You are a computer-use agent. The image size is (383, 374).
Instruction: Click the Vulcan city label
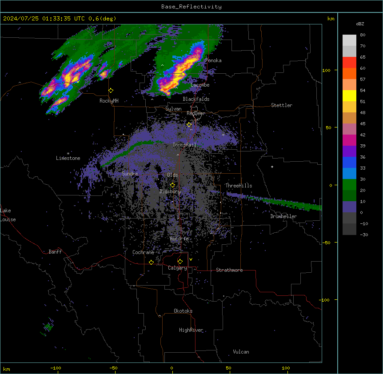(x=241, y=352)
